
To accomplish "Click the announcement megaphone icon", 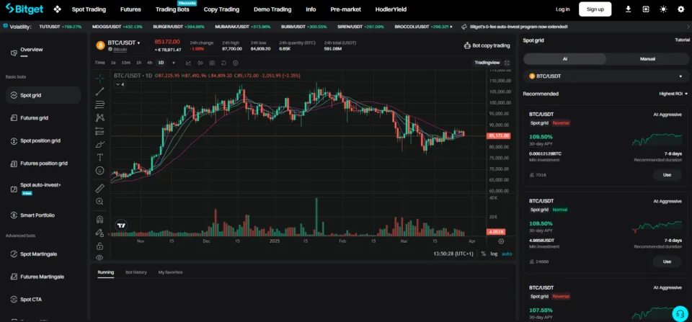I will click(x=463, y=27).
